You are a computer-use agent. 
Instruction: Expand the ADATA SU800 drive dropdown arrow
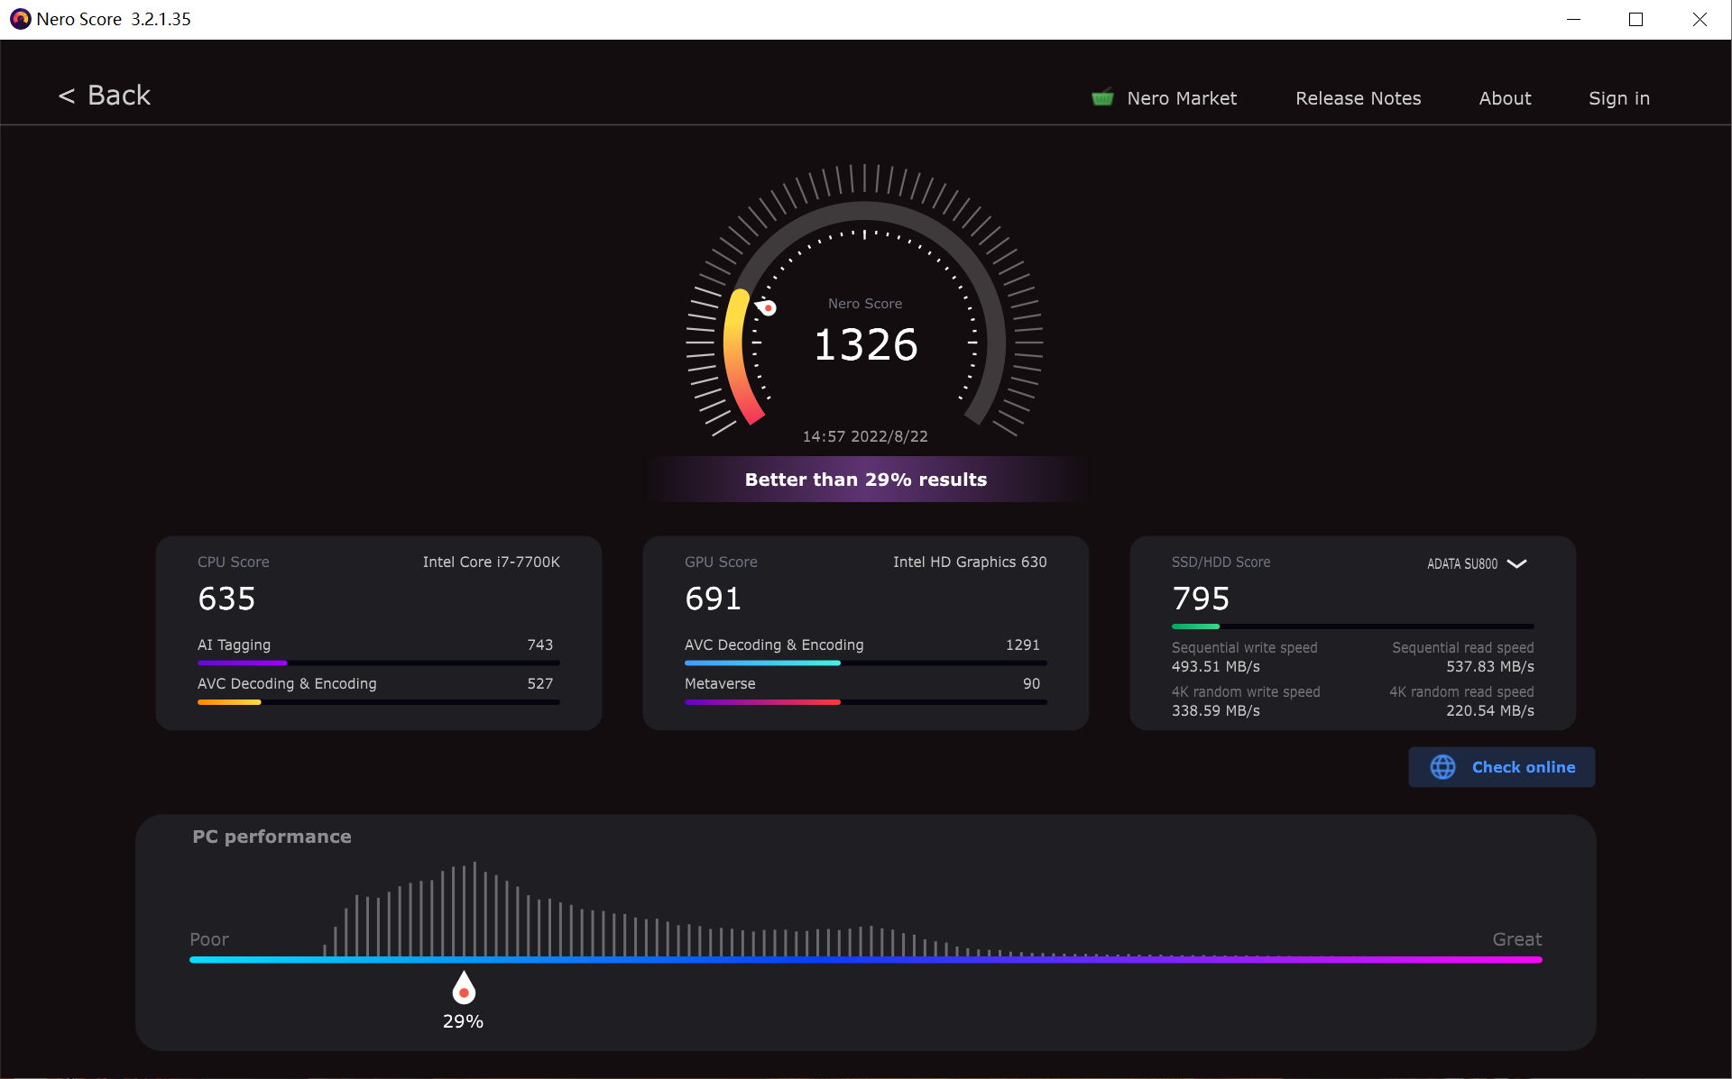(x=1517, y=563)
